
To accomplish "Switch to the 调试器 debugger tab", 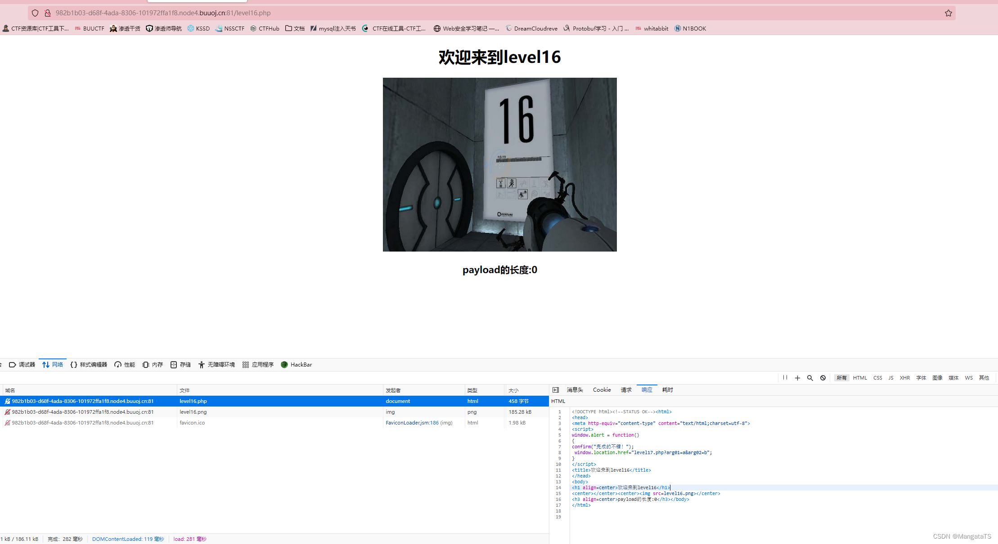I will click(22, 365).
